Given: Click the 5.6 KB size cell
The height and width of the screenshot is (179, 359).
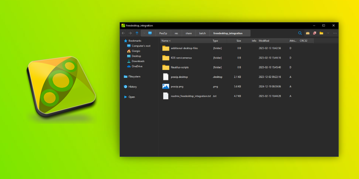Looking at the screenshot, I should [238, 87].
